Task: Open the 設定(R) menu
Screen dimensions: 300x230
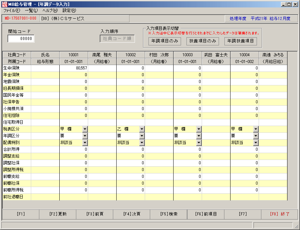Action: click(69, 11)
